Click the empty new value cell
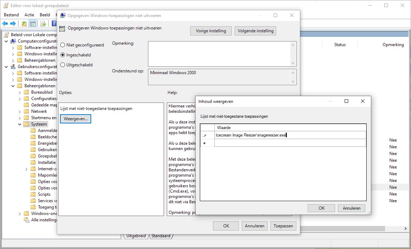The width and height of the screenshot is (411, 249). coord(290,143)
